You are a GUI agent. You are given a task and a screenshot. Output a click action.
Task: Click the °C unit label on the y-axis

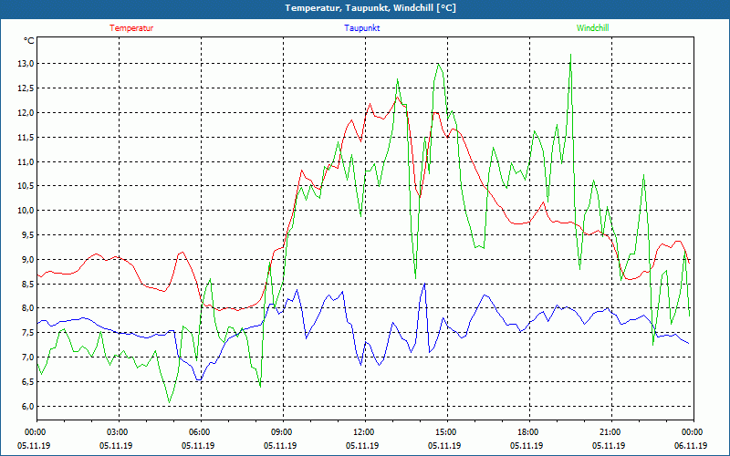[x=29, y=40]
